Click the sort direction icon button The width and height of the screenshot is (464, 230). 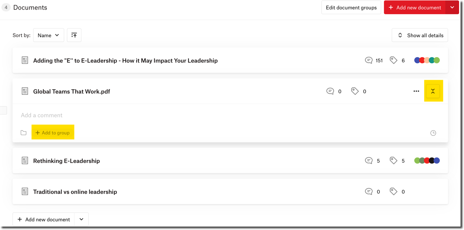pyautogui.click(x=74, y=35)
